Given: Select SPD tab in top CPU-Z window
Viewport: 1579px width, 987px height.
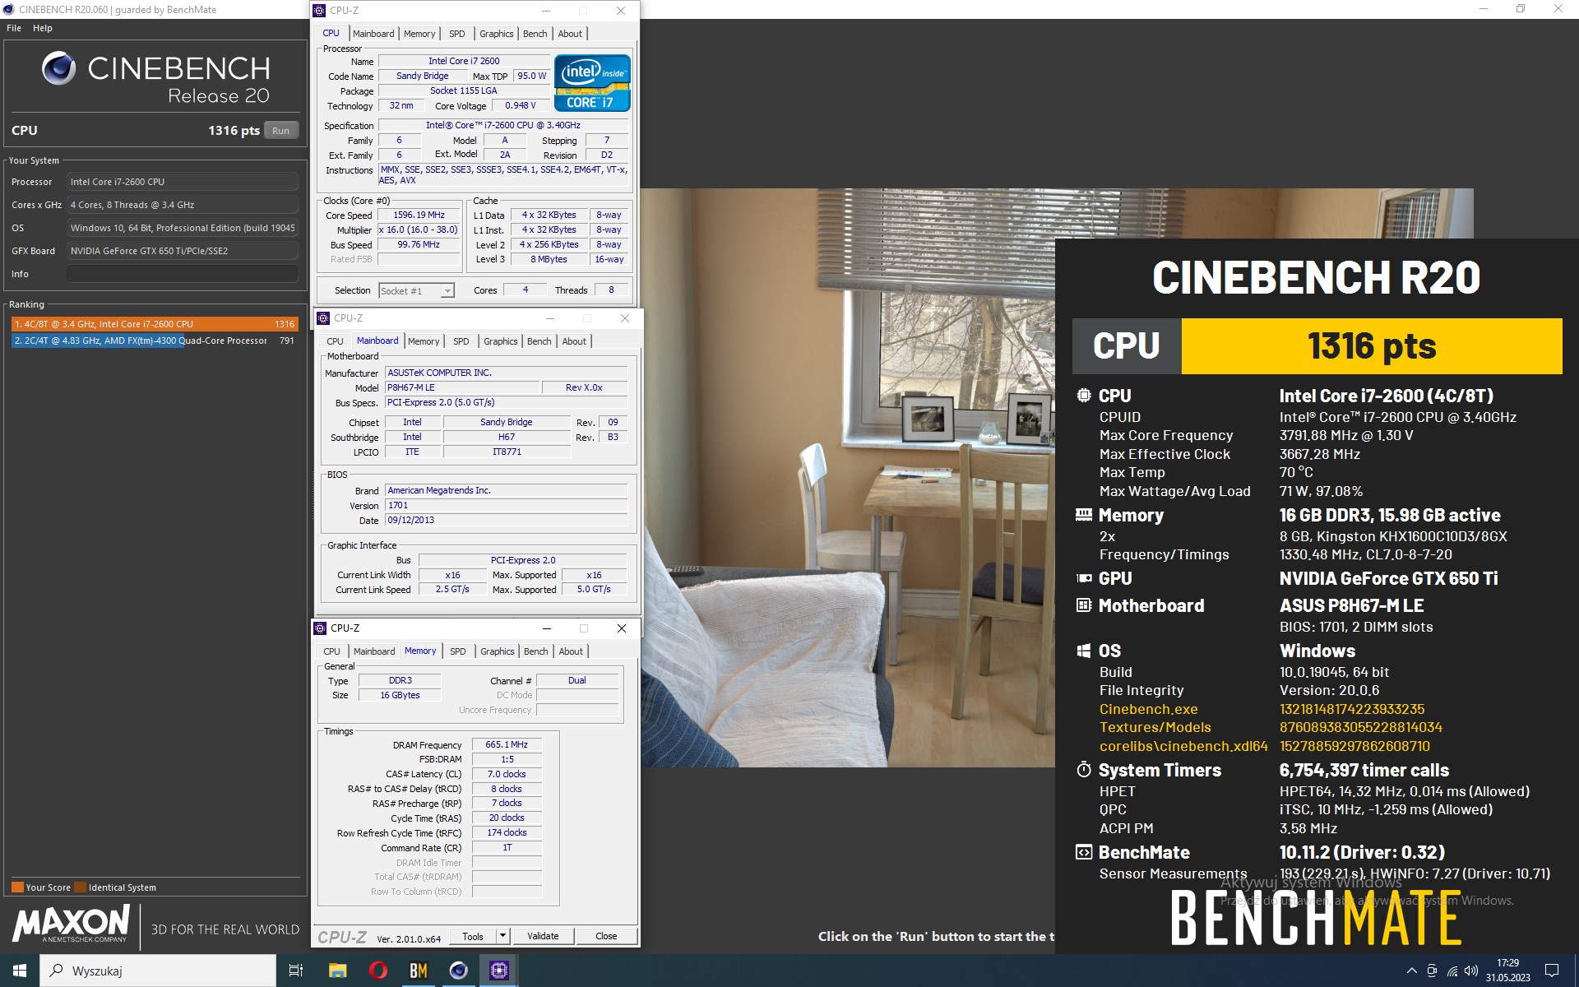Looking at the screenshot, I should (x=457, y=34).
